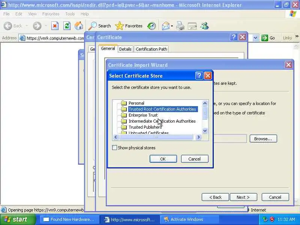The image size is (300, 225).
Task: Switch to the Certification Path tab
Action: click(x=151, y=49)
